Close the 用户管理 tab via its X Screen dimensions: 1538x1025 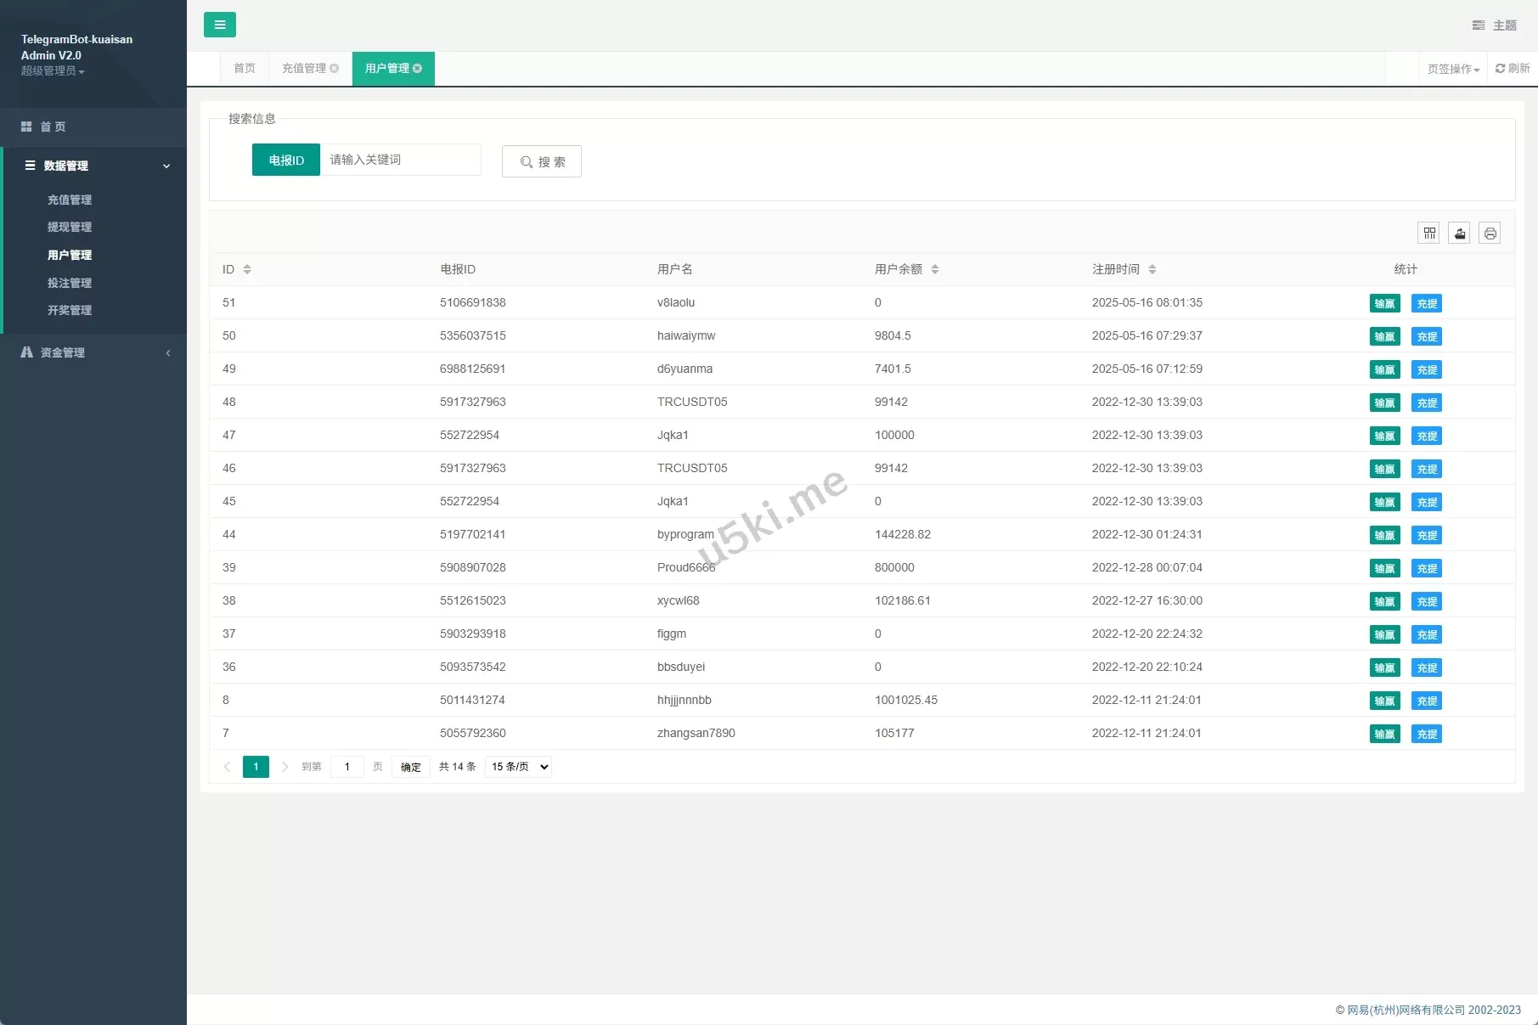coord(418,69)
